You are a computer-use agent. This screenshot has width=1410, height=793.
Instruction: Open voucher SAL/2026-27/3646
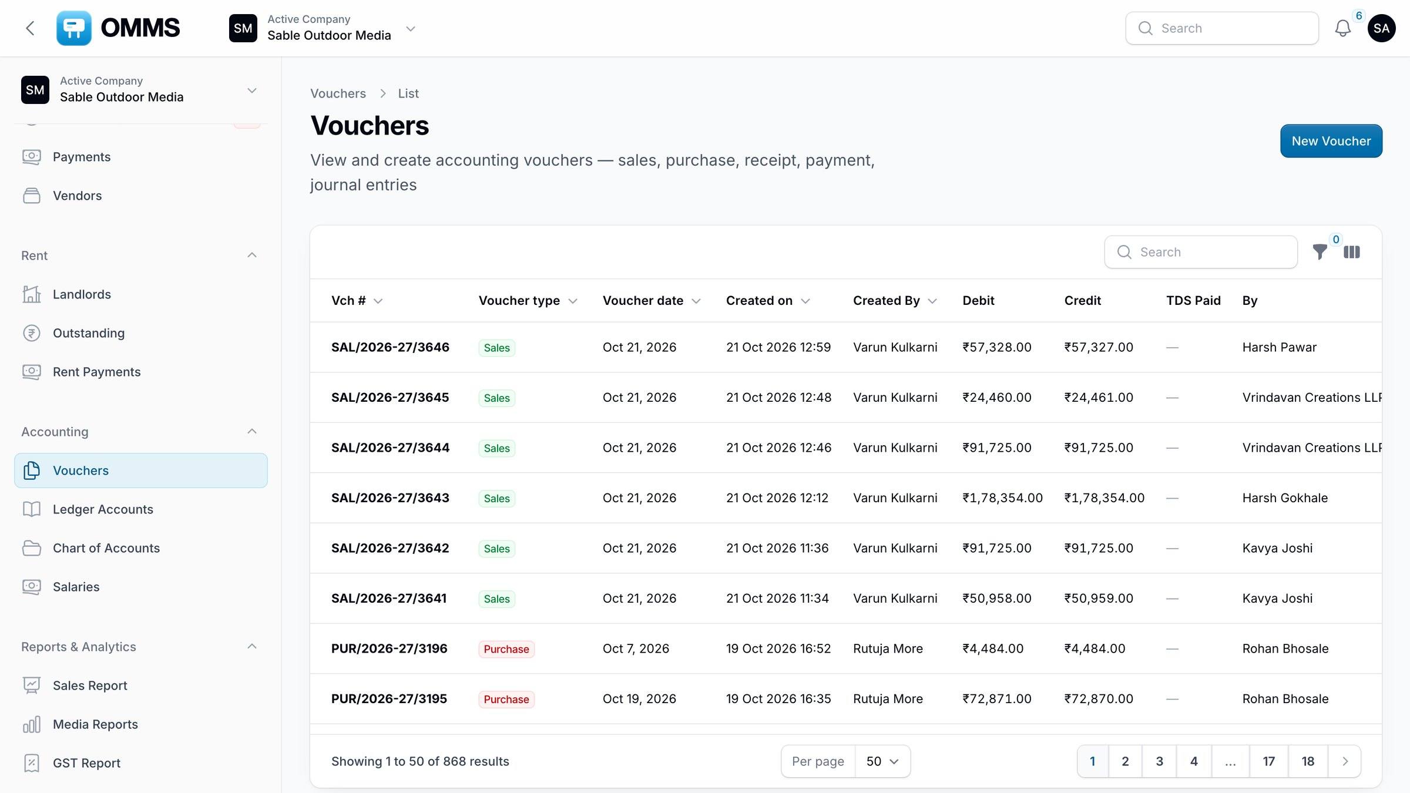[x=390, y=347]
